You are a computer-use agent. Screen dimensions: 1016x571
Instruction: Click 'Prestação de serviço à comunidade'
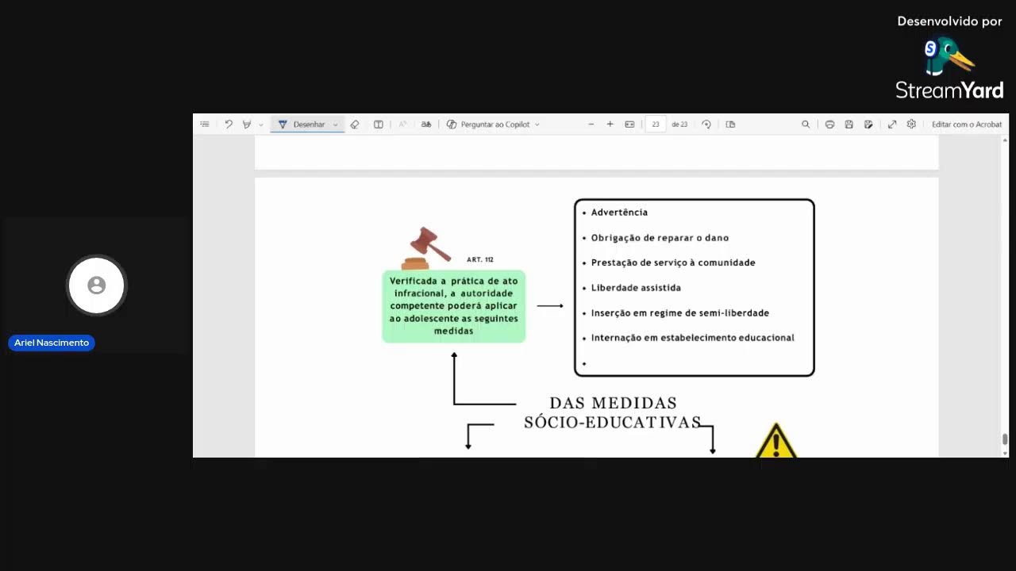click(x=673, y=263)
